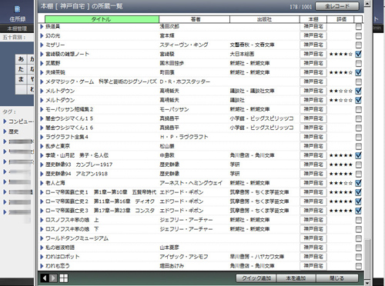
Task: Switch to grid thumbnail view icon
Action: (64, 278)
